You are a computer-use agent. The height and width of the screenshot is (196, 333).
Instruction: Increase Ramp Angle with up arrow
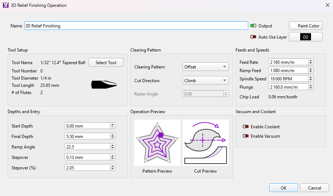click(x=113, y=145)
